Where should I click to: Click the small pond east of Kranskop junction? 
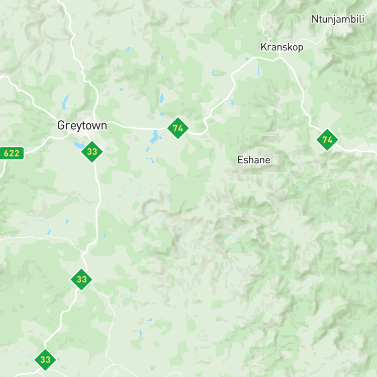311,63
